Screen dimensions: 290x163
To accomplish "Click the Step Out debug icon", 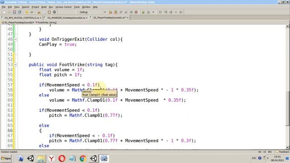I will click(x=171, y=12).
